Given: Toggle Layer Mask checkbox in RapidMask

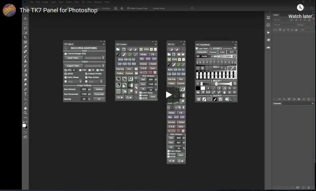Looking at the screenshot, I should 197,48.
